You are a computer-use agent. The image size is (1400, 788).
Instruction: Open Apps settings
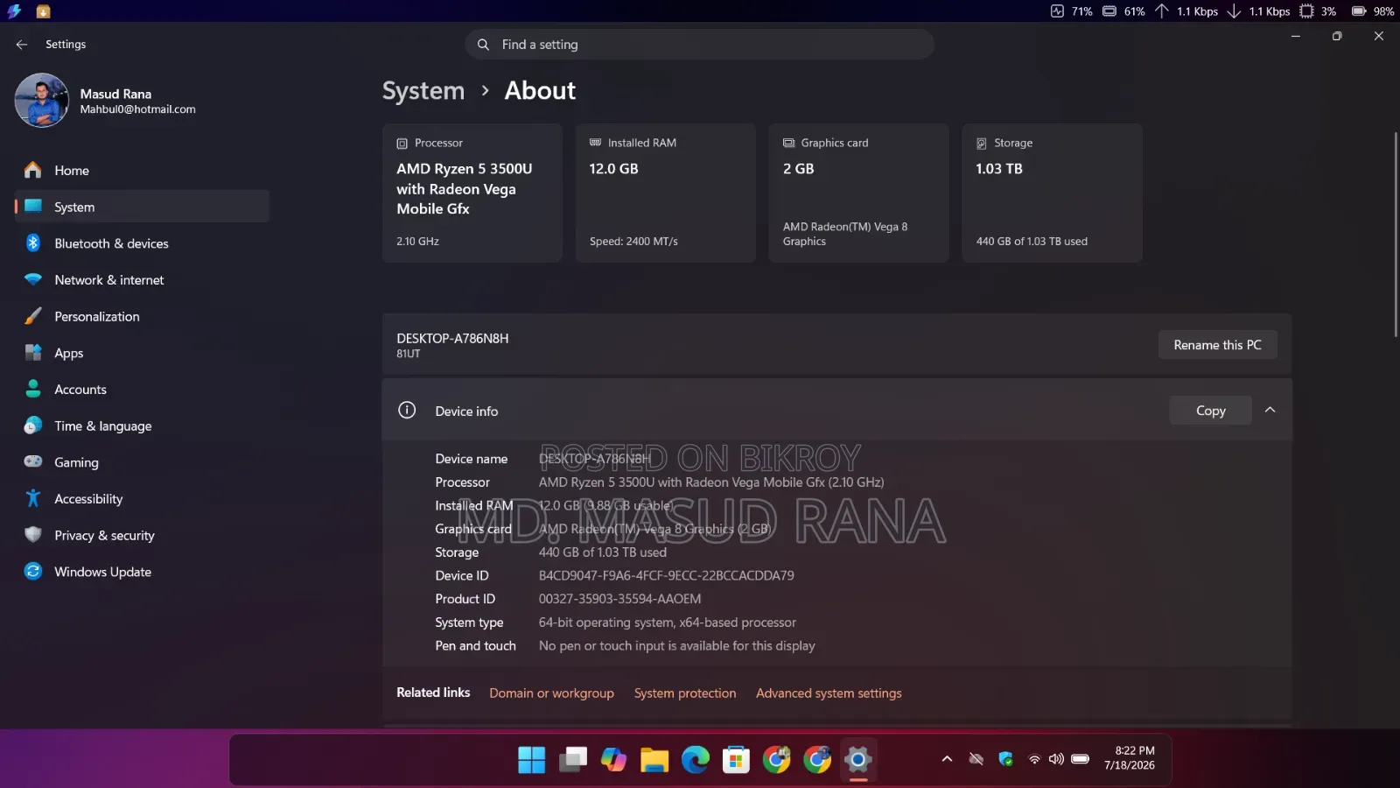tap(142, 353)
